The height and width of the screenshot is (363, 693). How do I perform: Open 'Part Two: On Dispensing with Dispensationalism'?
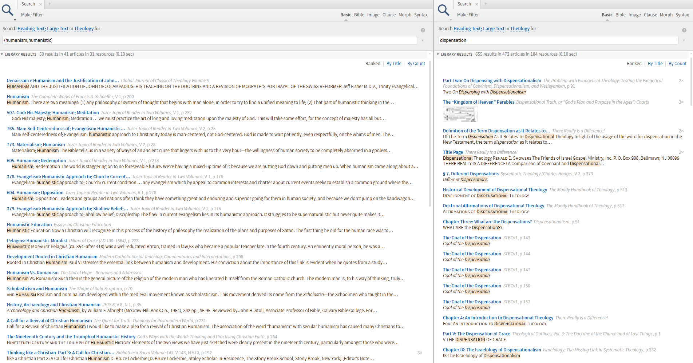pos(492,81)
